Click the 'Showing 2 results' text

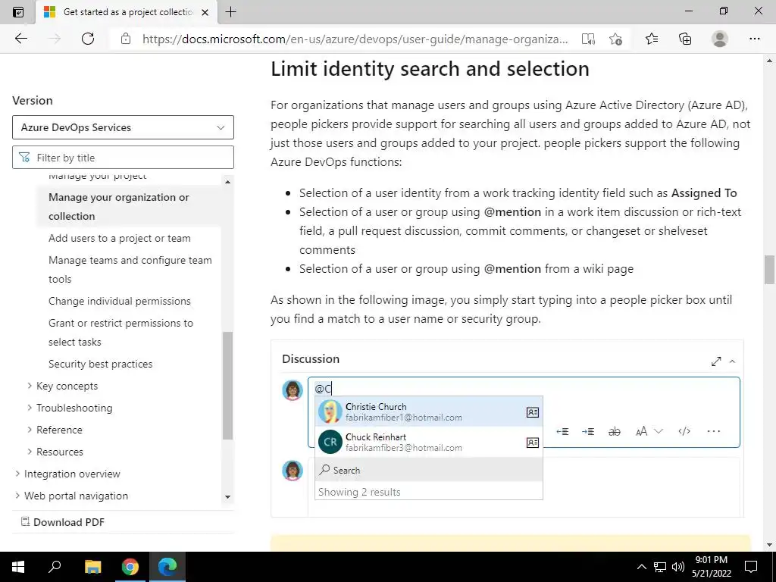coord(359,491)
